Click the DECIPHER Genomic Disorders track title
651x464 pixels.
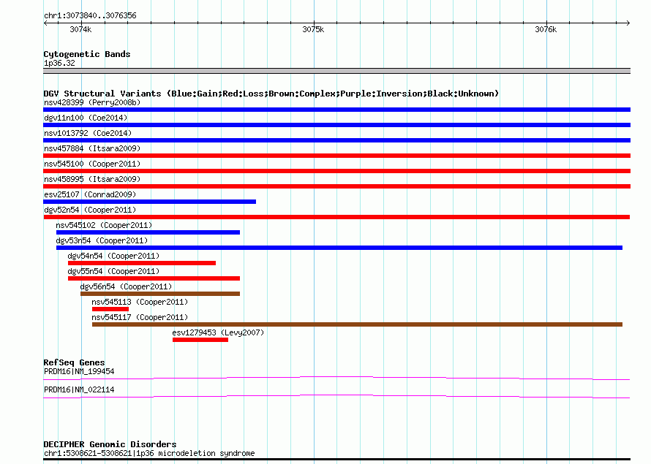pyautogui.click(x=110, y=444)
